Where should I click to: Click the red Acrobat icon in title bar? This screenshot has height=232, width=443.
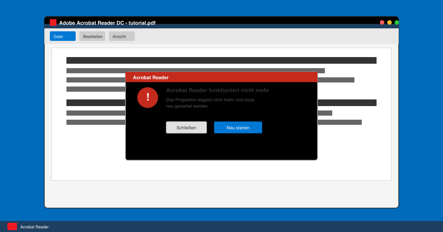point(53,22)
